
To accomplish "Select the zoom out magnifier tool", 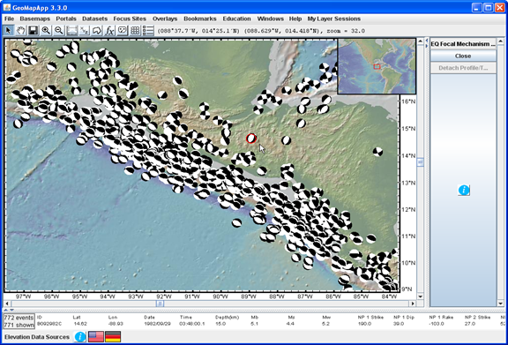I will (58, 31).
